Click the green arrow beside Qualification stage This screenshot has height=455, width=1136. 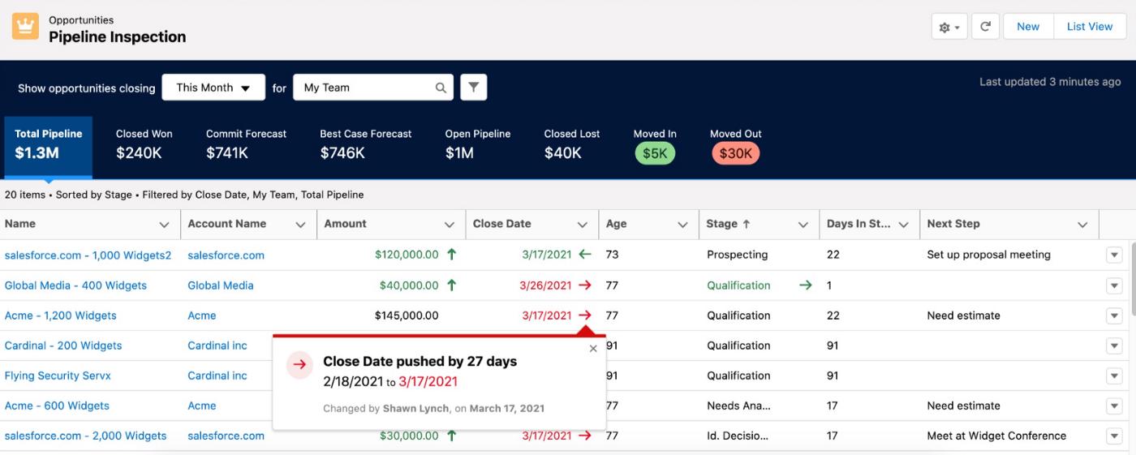pyautogui.click(x=805, y=285)
